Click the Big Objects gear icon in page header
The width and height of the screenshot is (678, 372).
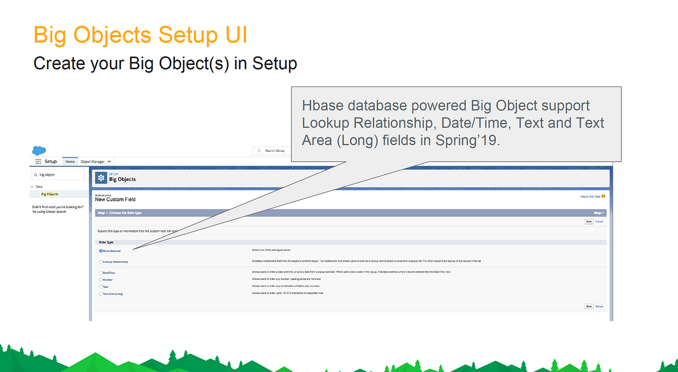coord(101,178)
